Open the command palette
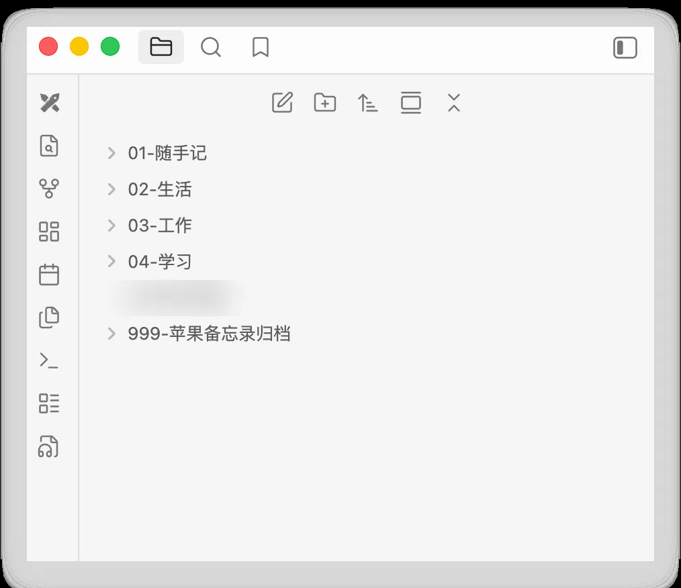 (x=49, y=360)
